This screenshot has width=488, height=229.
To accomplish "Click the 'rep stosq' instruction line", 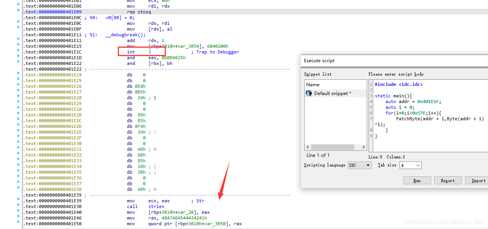I will pos(139,12).
